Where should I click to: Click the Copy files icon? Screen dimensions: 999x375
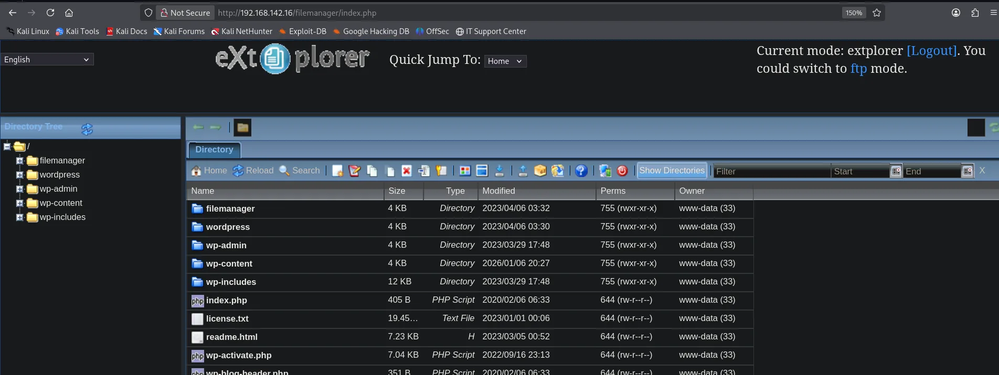(372, 171)
